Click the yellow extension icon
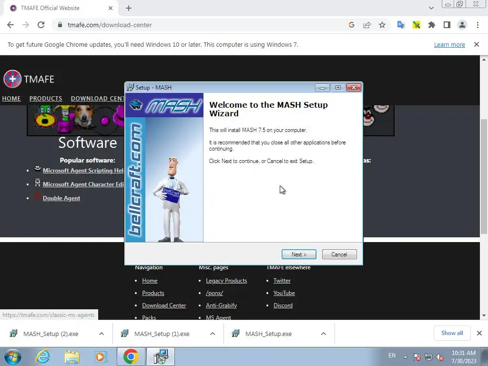This screenshot has width=488, height=366. [417, 25]
